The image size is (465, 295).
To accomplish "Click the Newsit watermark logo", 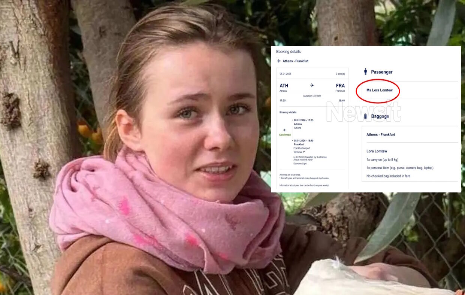I will click(363, 111).
